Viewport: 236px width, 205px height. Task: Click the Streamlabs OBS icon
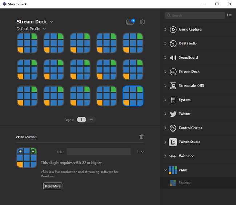173,86
